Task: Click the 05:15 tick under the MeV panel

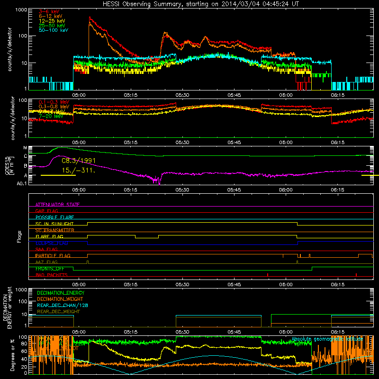Action: coord(131,143)
